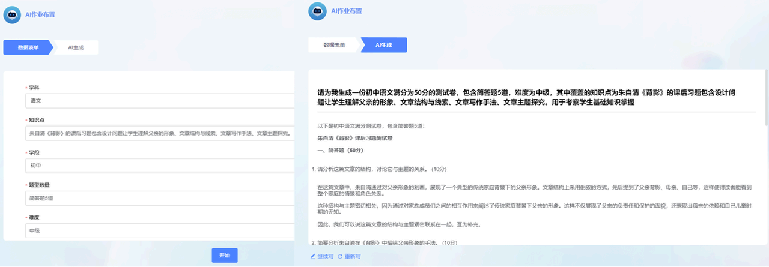The image size is (769, 267).
Task: Select the highlighted AI生成 step in right panel
Action: pos(384,45)
